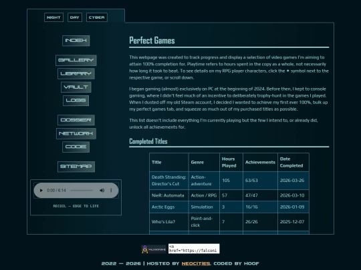Click the RECOIL — EDGE TO LIFE track label
Screen dimensions: 361x270
[76, 206]
